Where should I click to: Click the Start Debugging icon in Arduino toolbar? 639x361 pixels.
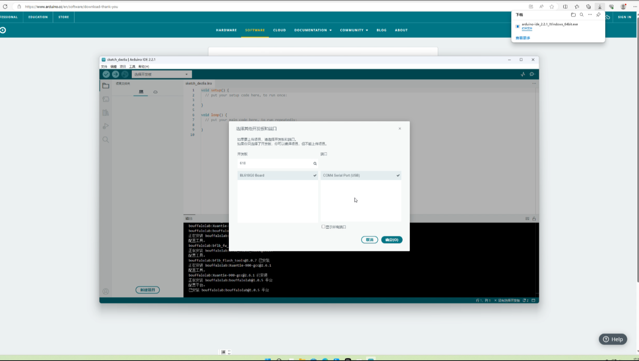(125, 74)
